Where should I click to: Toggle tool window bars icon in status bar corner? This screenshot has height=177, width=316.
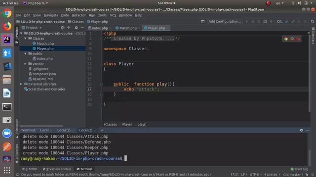18,175
